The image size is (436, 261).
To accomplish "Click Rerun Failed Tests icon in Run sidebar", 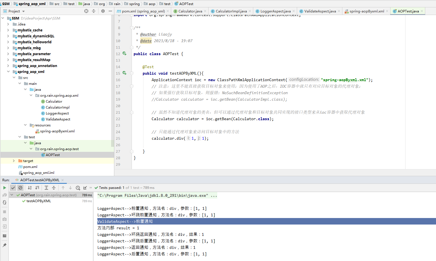I will [x=5, y=195].
